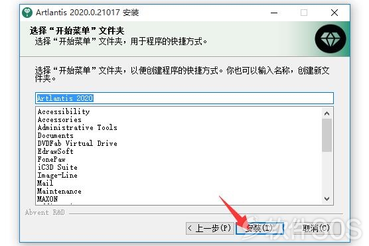
Task: Cancel setup with 取消(C) button
Action: point(317,228)
